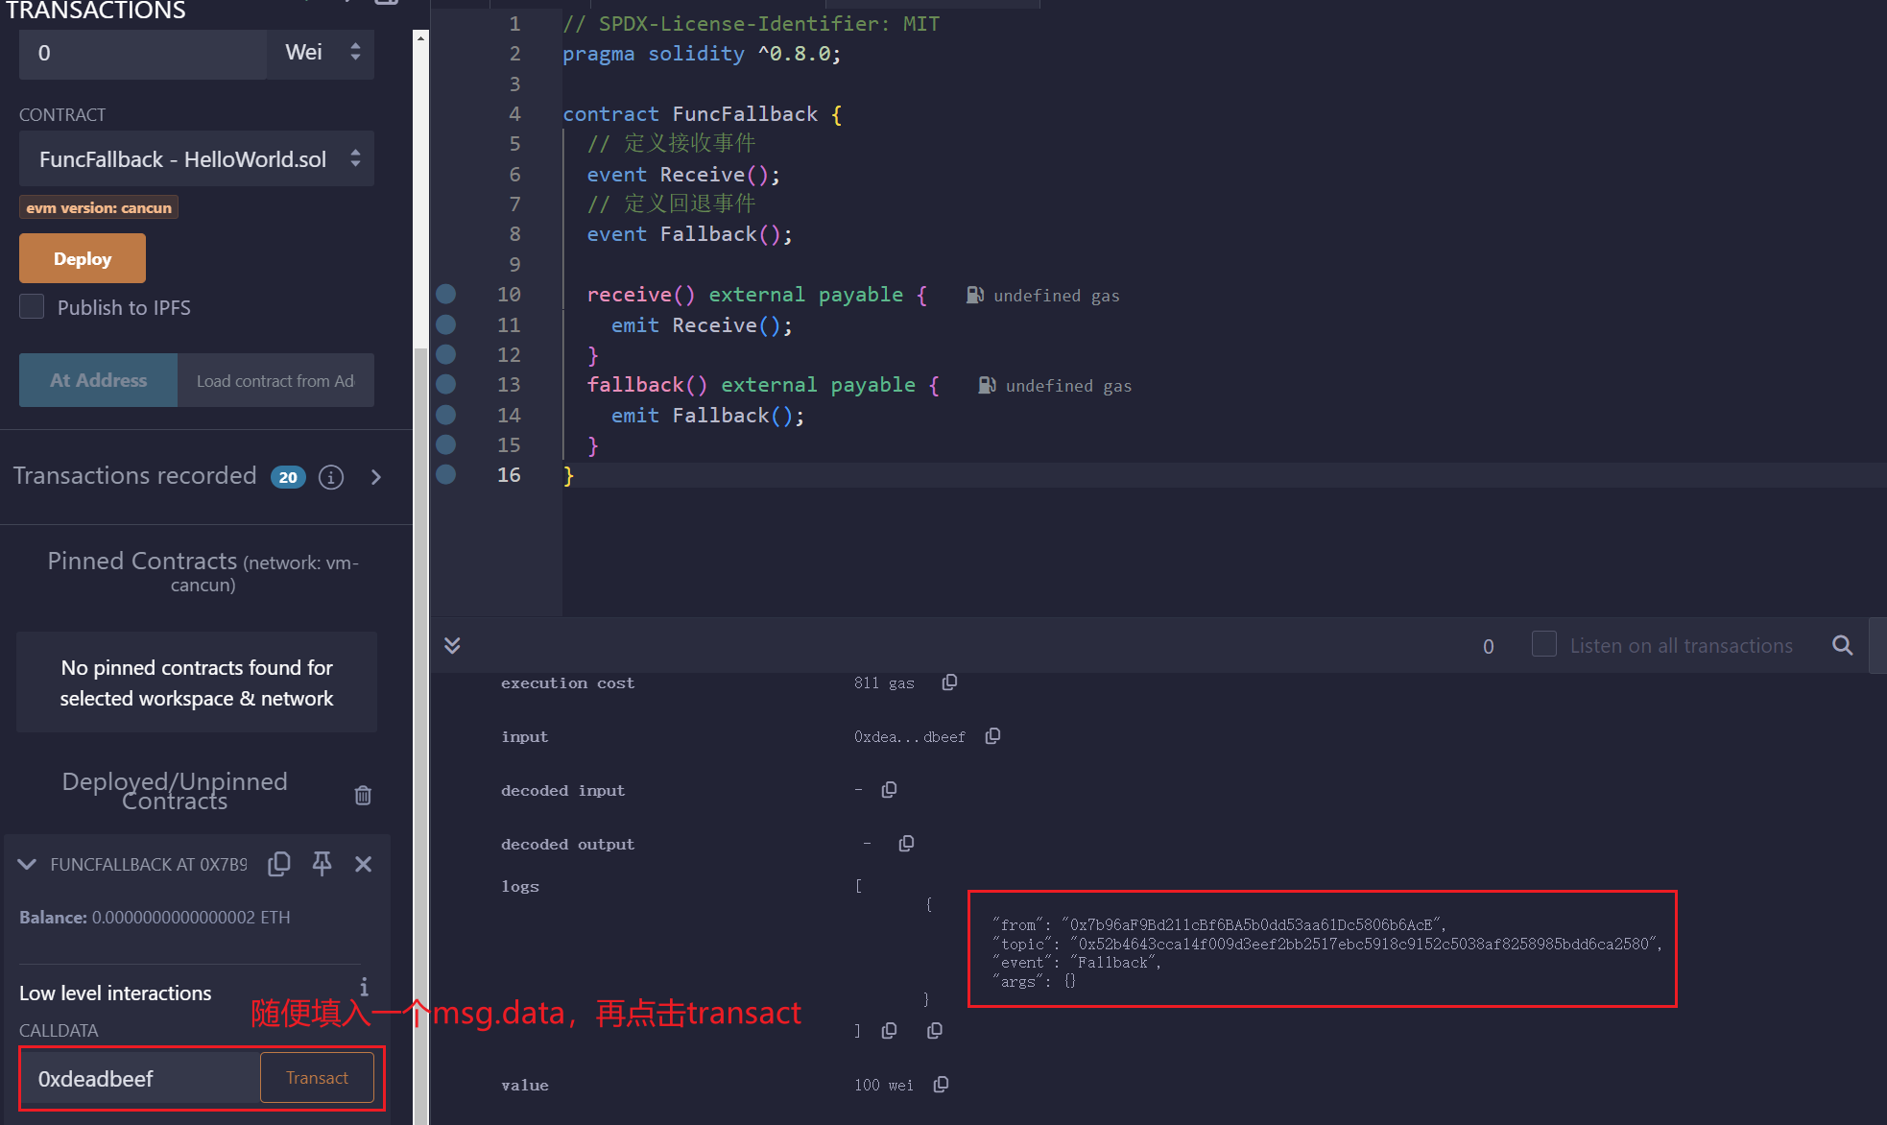Check Listen on all transactions
1887x1125 pixels.
point(1543,644)
